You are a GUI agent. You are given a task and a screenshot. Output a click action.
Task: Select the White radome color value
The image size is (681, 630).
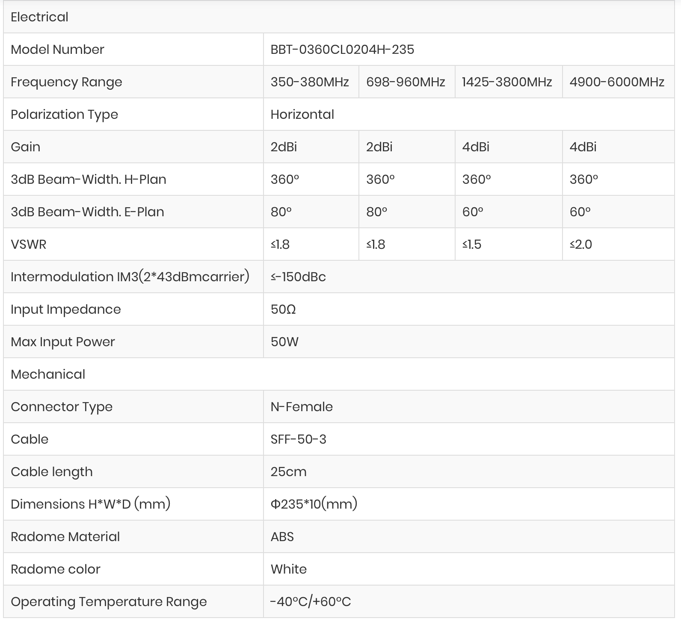click(x=288, y=569)
